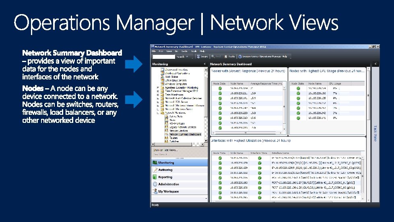Expand the Task Pane chevron
The height and width of the screenshot is (222, 394).
pos(375,64)
